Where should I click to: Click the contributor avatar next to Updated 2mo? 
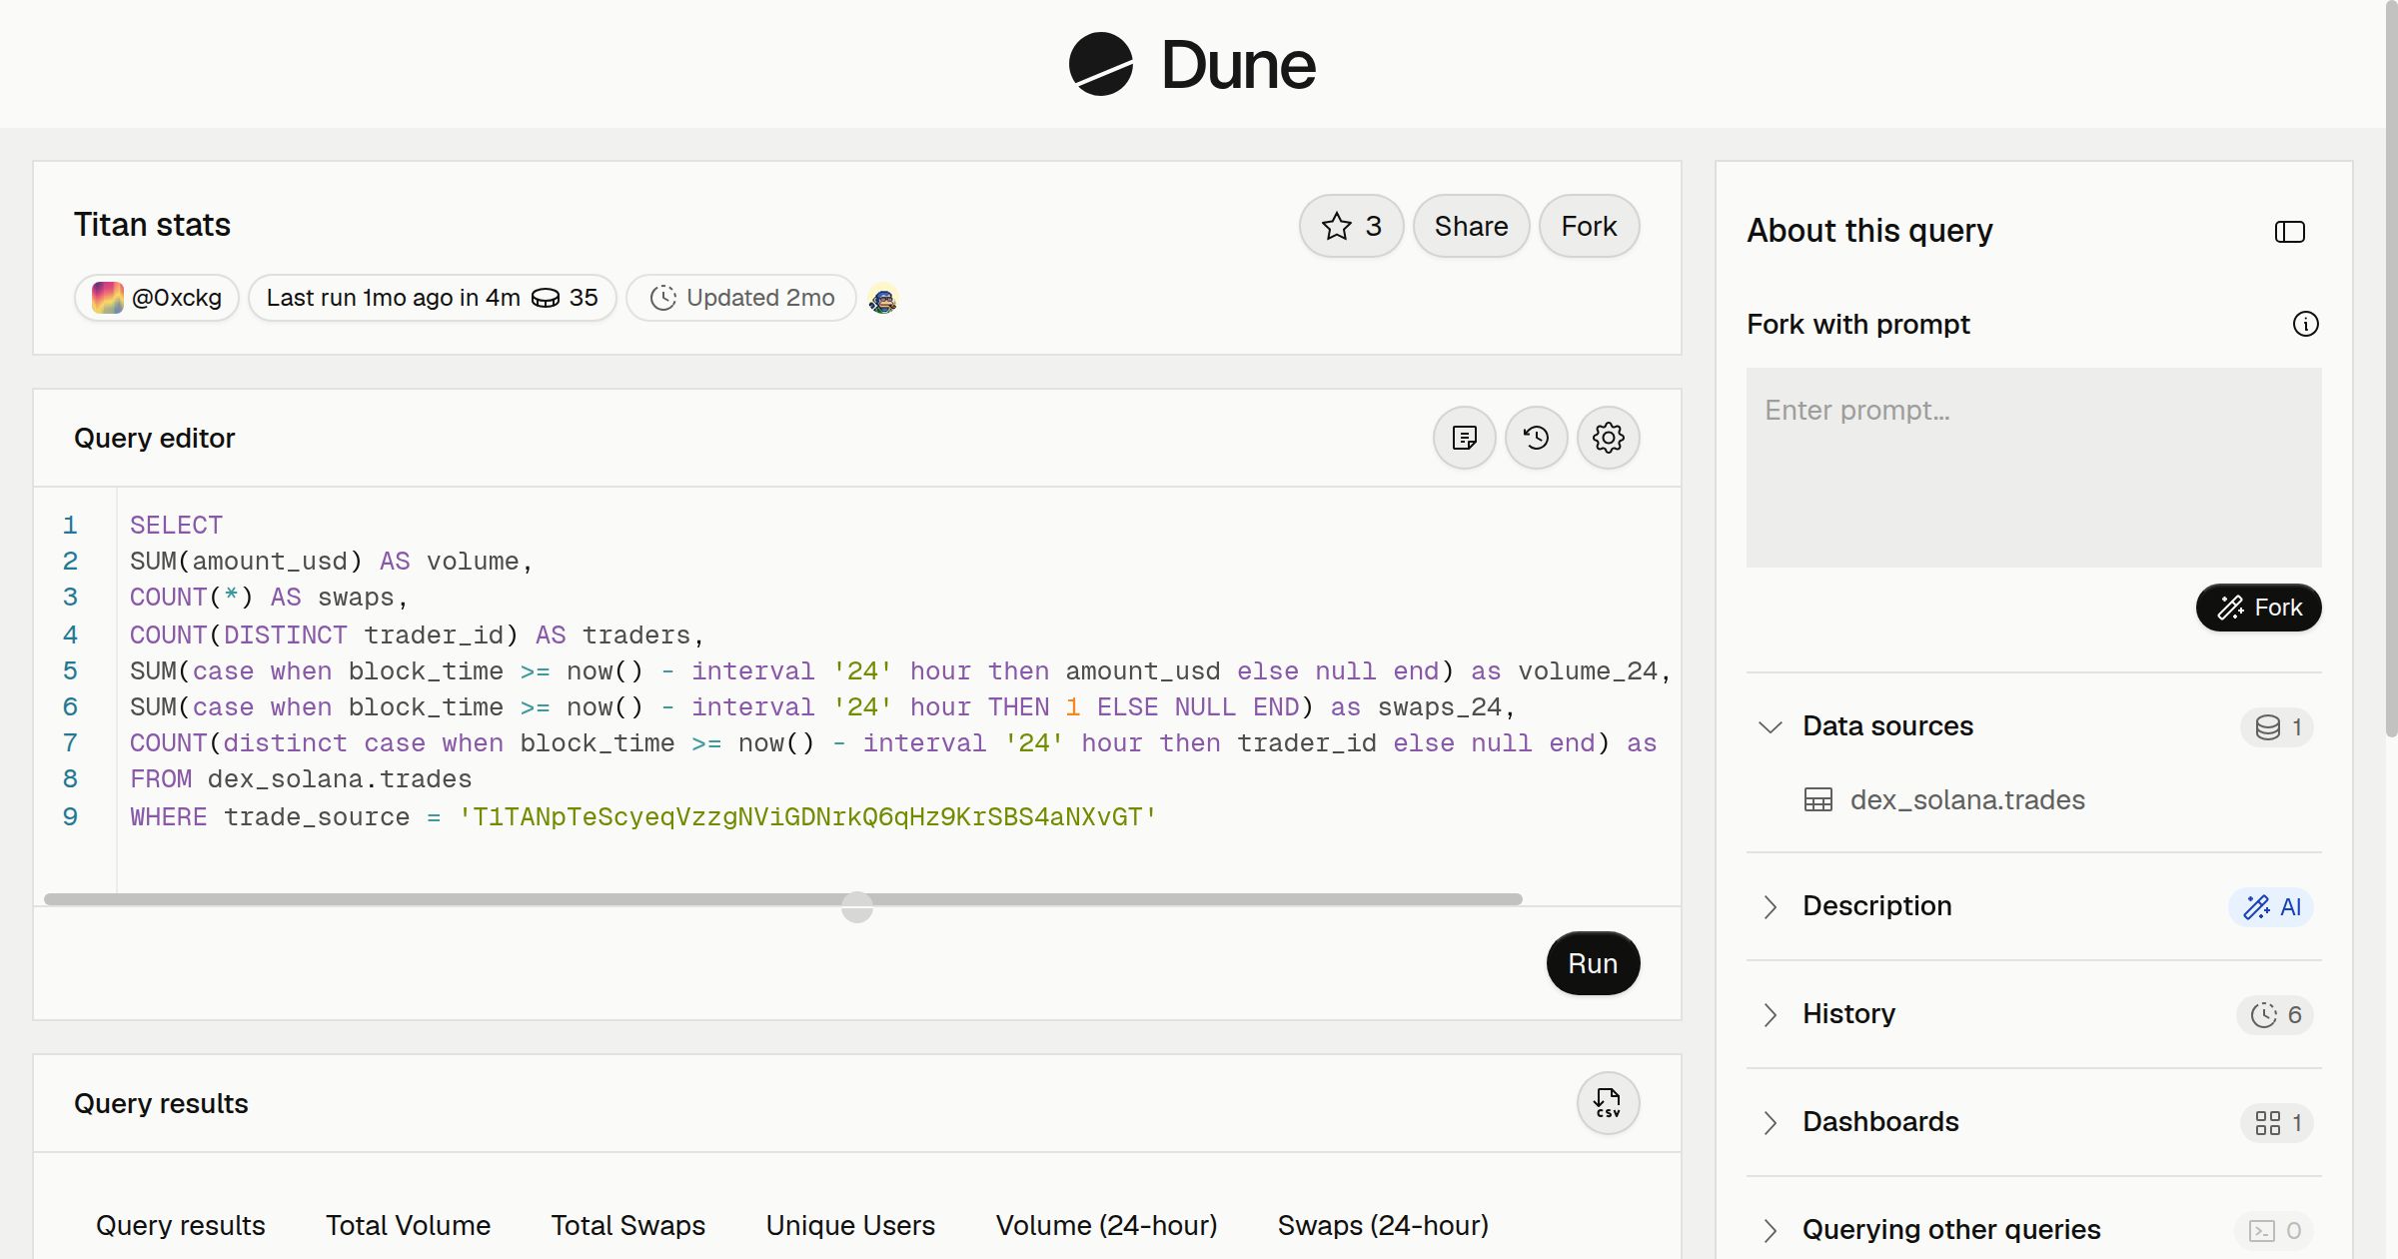[x=882, y=299]
